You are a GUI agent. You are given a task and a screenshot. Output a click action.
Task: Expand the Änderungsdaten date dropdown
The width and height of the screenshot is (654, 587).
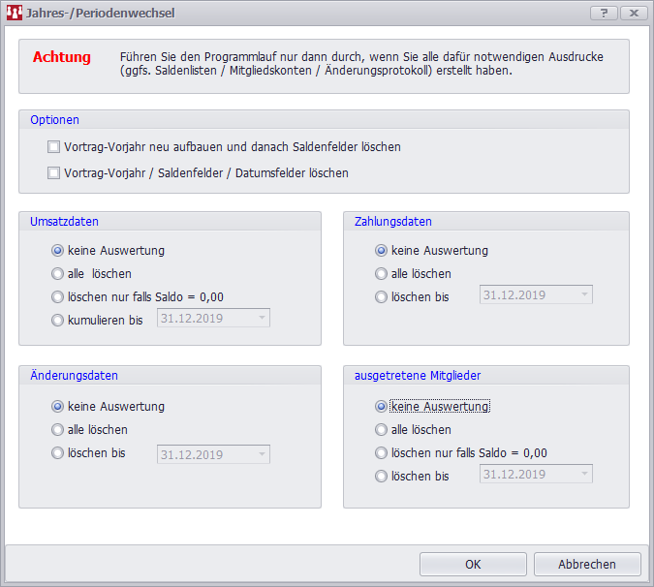click(x=263, y=454)
